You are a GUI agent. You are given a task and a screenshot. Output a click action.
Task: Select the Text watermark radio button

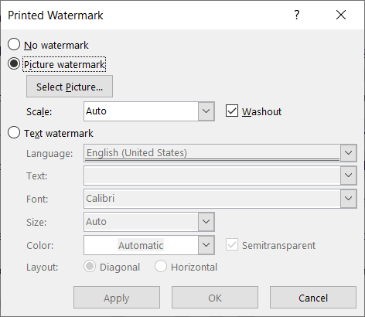[14, 132]
